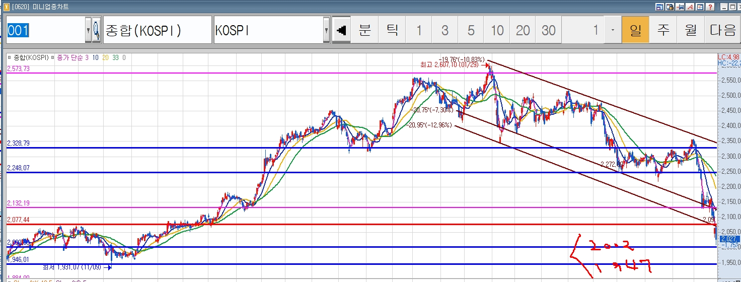The height and width of the screenshot is (282, 741).
Task: Open the KOSPI market combo box
Action: (x=272, y=31)
